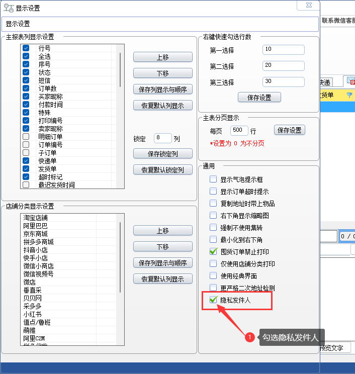Select 垂直采 in shop category list
This screenshot has width=355, height=374.
coord(33,290)
